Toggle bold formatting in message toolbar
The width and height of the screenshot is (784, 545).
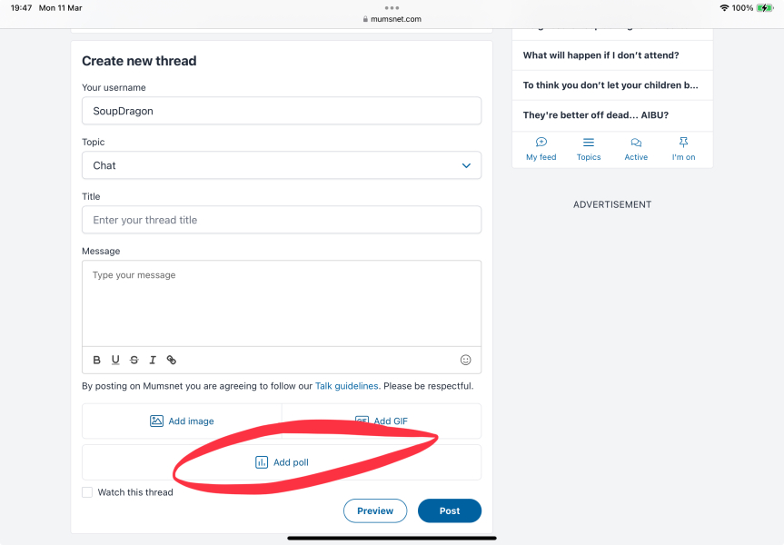[97, 360]
